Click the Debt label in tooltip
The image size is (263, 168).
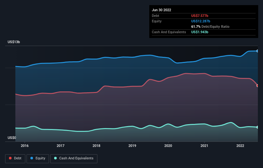[155, 16]
